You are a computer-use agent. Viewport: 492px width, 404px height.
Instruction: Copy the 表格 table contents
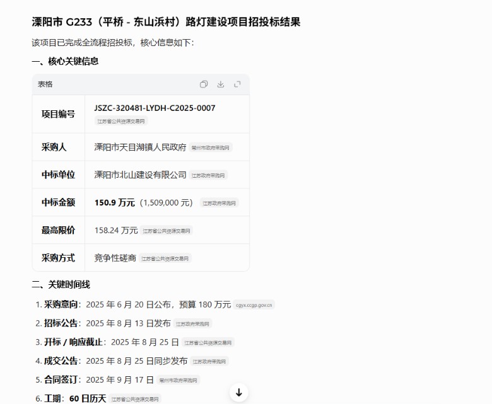(x=204, y=84)
